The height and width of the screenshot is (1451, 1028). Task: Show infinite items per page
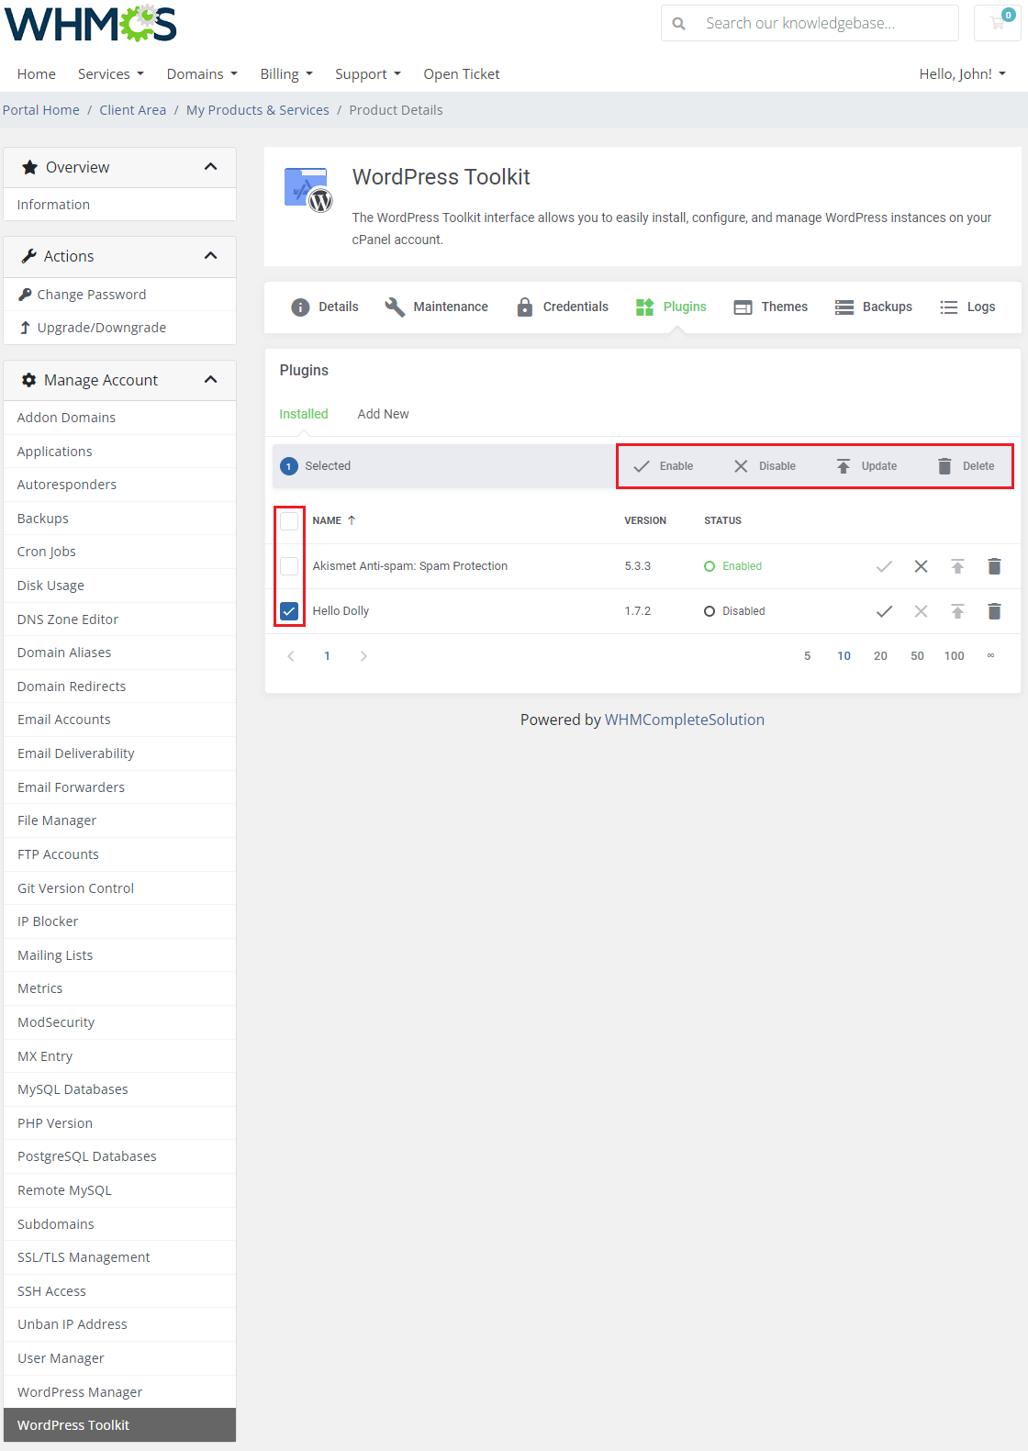pos(990,656)
